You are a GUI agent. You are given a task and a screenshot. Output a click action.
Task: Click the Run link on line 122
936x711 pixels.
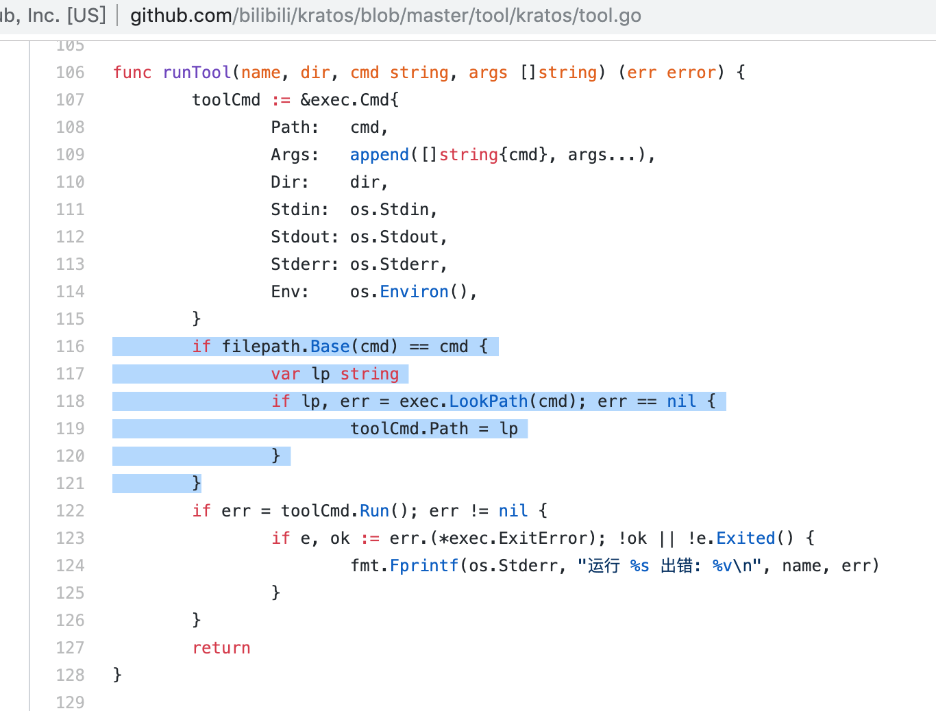click(374, 510)
